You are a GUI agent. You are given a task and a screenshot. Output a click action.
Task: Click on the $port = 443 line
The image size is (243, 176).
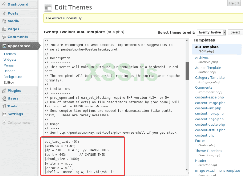(x=75, y=155)
